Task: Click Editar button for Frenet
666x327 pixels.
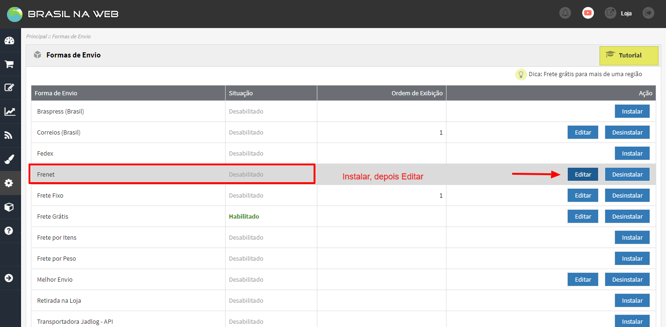Action: (x=583, y=174)
